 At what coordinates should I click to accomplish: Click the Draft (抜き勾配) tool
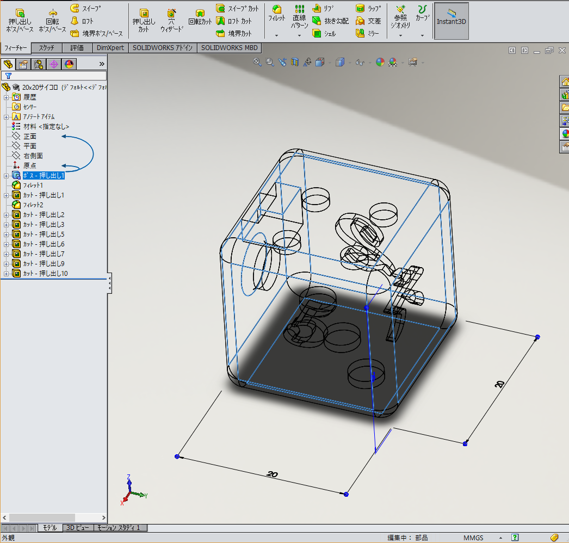click(x=331, y=21)
